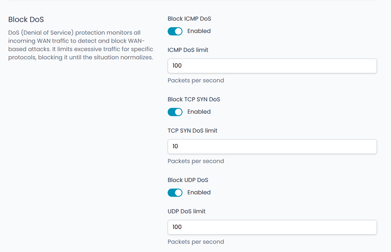
Task: Click the UDP DoS limit label
Action: point(186,211)
